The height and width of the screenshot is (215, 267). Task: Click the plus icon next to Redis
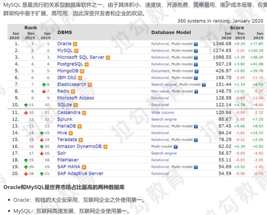pos(73,91)
